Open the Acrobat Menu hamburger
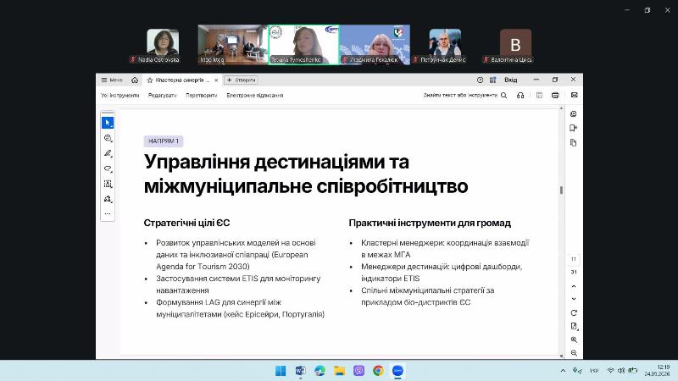This screenshot has width=678, height=381. (112, 80)
